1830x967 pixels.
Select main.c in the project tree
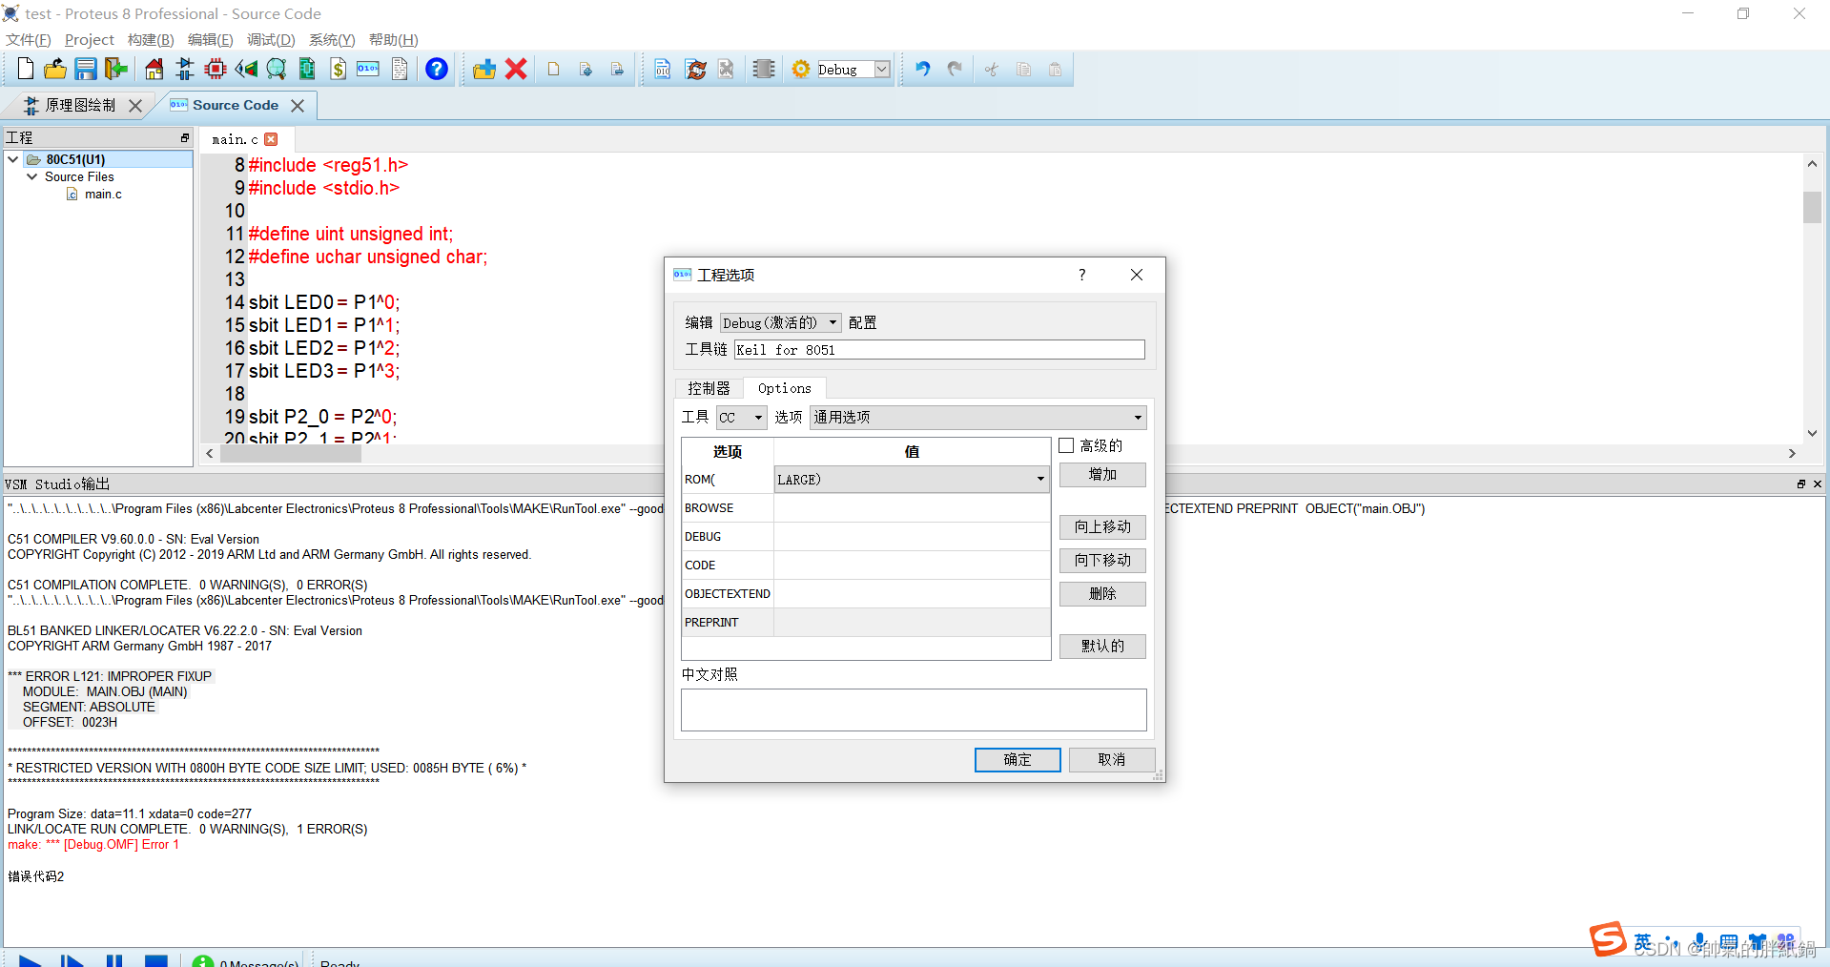click(102, 194)
